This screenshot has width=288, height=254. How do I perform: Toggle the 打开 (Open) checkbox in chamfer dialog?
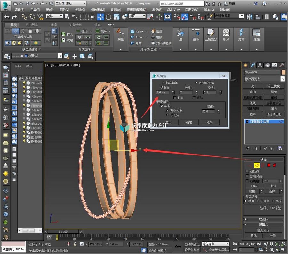175,98
